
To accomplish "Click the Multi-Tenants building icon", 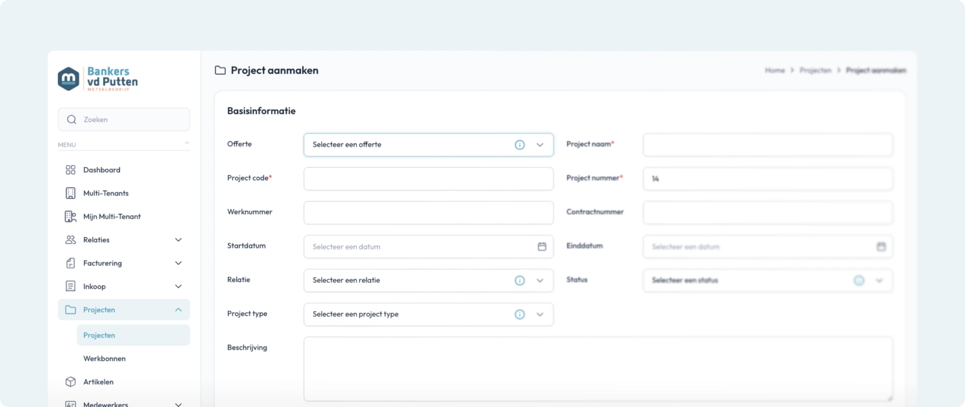I will point(70,193).
